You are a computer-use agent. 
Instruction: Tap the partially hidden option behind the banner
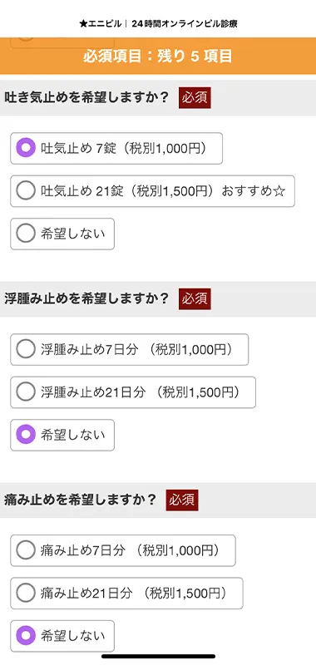(62, 43)
